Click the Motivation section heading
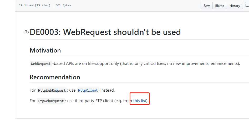Image resolution: width=249 pixels, height=120 pixels. 45,50
